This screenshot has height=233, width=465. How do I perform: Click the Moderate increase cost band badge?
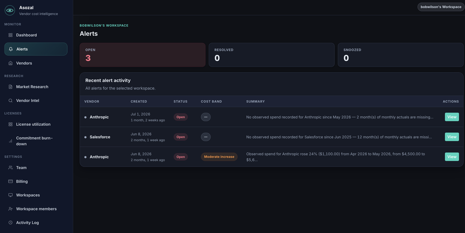pos(219,157)
